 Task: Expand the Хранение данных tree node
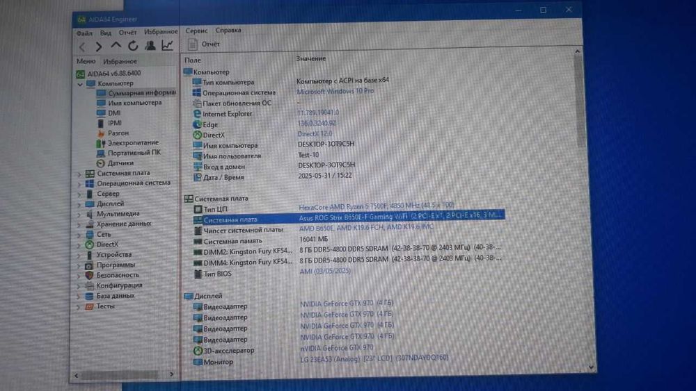79,224
